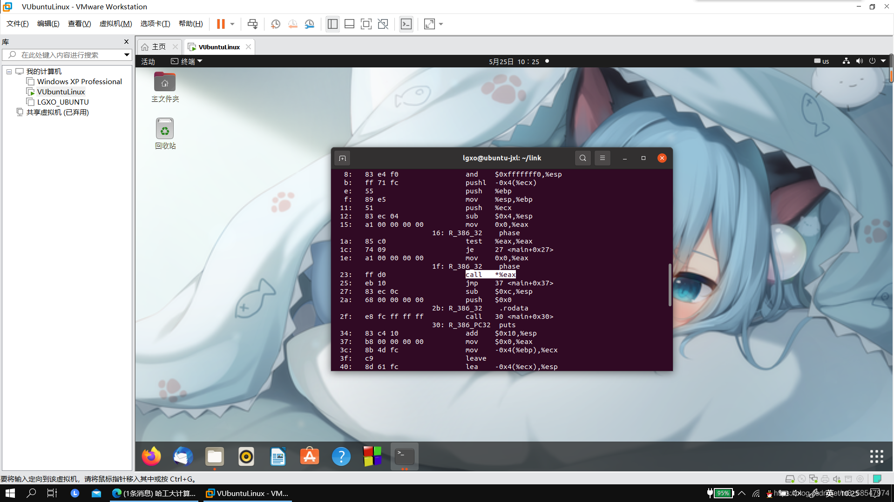Launch Thunderbird mail from the dock
This screenshot has width=894, height=502.
(x=183, y=456)
